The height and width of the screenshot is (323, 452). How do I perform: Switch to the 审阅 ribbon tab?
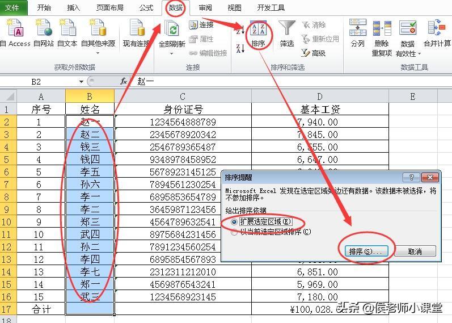point(205,8)
